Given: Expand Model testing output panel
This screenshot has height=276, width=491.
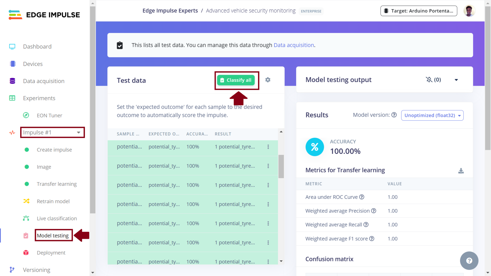Looking at the screenshot, I should point(456,80).
